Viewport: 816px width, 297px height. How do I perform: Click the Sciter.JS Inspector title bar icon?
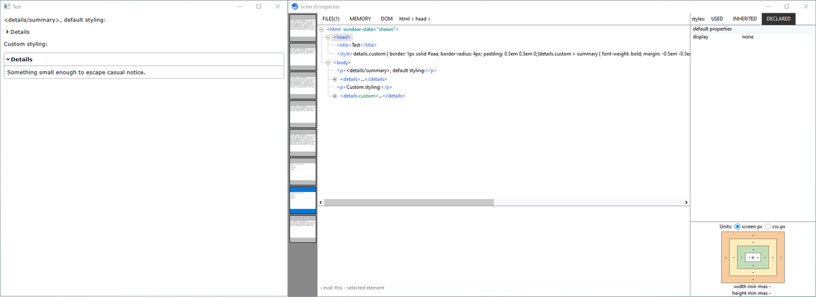pos(294,6)
